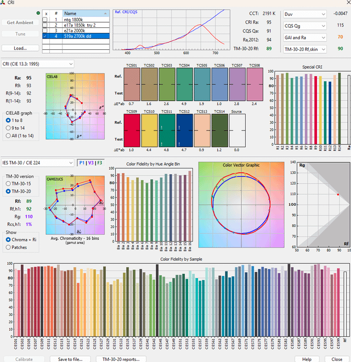Click the TM-30-20 reports... button
Image resolution: width=351 pixels, height=362 pixels.
click(x=121, y=359)
